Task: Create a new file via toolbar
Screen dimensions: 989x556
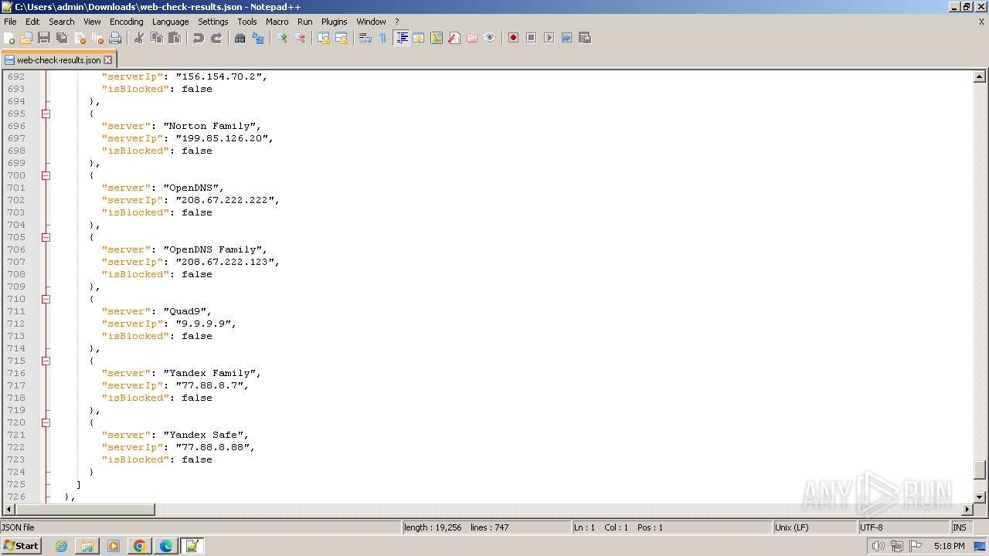Action: point(10,38)
